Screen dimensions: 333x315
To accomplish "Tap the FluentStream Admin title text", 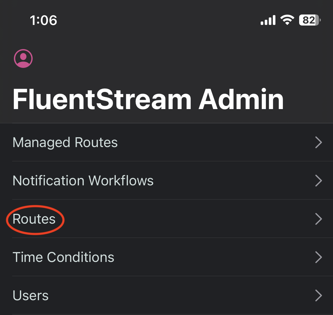I will [149, 99].
